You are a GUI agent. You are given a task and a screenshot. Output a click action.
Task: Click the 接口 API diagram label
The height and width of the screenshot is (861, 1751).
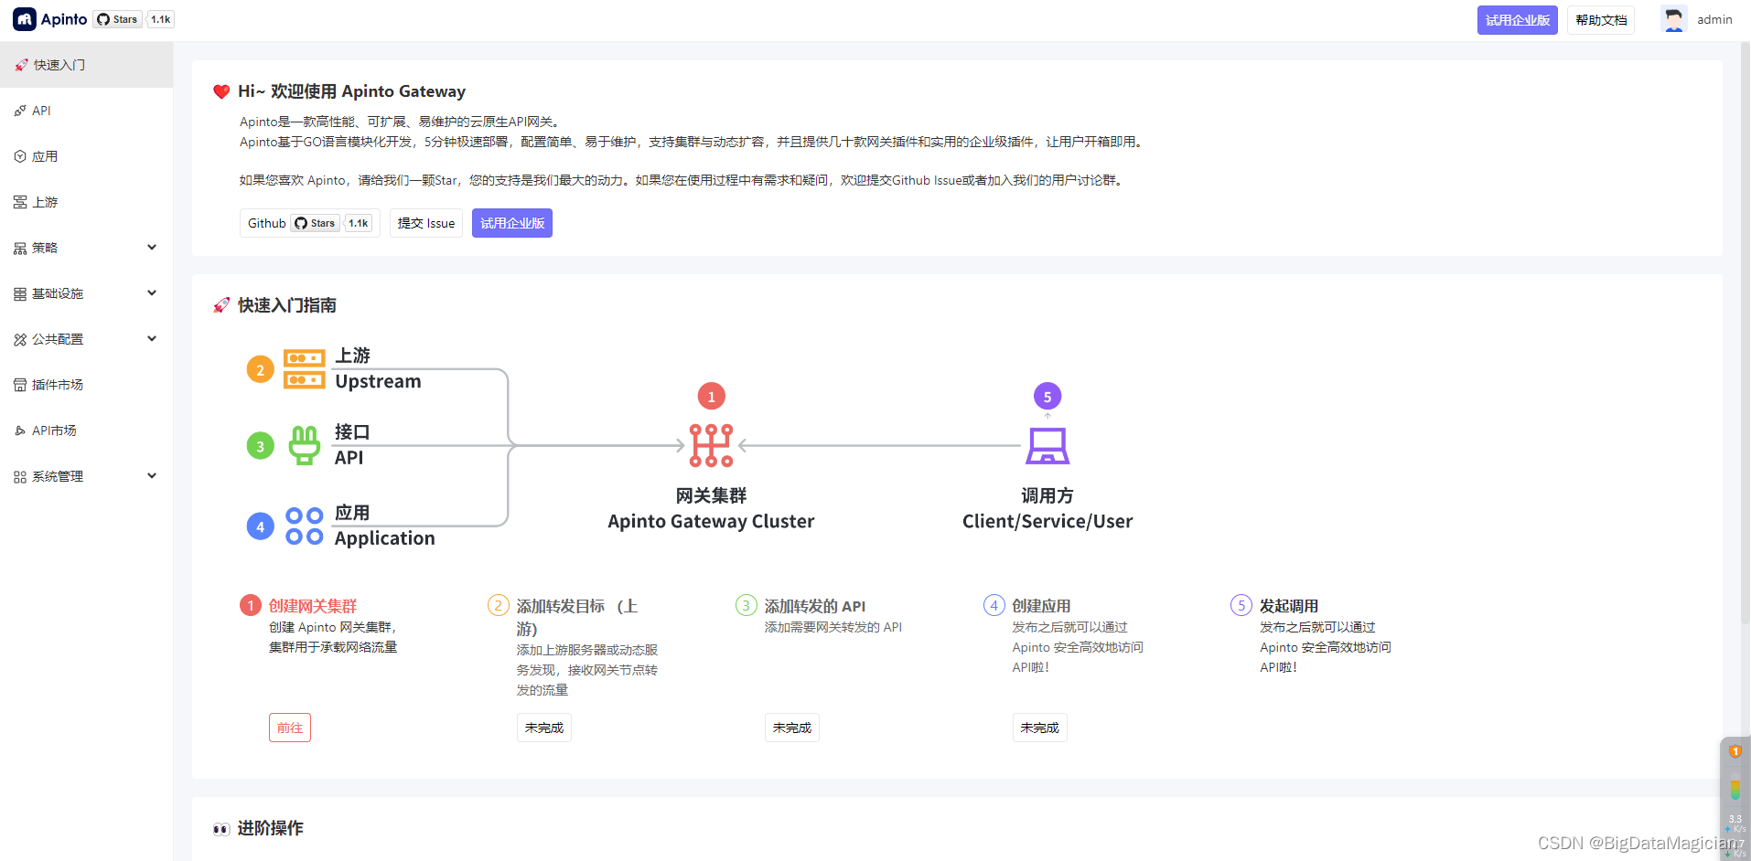(352, 444)
